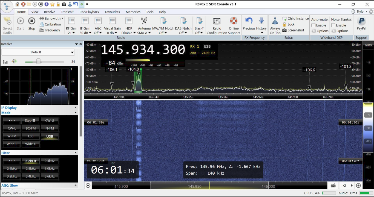Click the audio level bars icon
This screenshot has width=374, height=197.
(5, 62)
